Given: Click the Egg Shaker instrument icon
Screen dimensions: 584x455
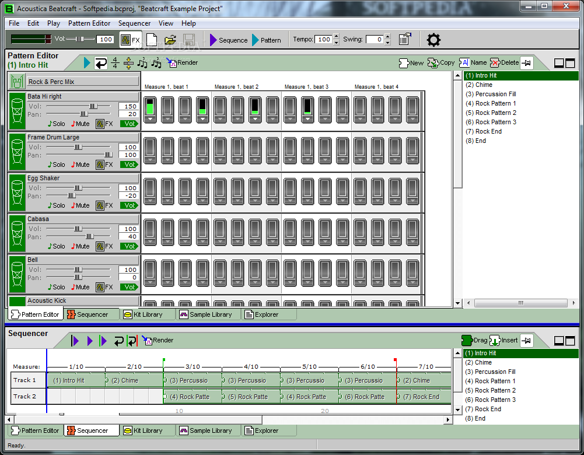Looking at the screenshot, I should pyautogui.click(x=17, y=192).
